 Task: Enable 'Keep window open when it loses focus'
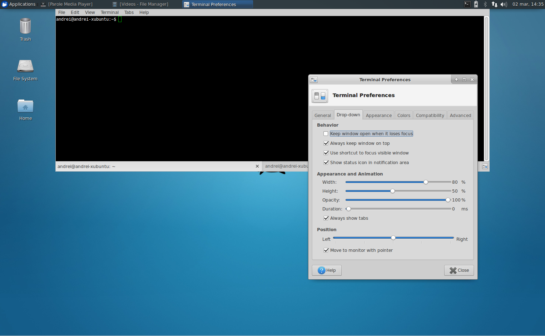[x=326, y=133]
